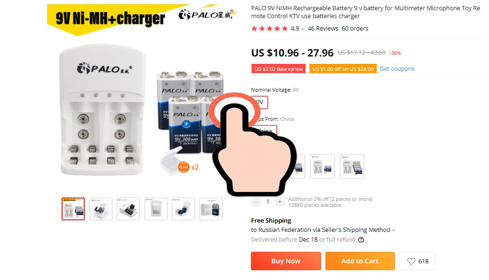The width and height of the screenshot is (489, 280).
Task: Click the star rating icons
Action: coord(269,29)
